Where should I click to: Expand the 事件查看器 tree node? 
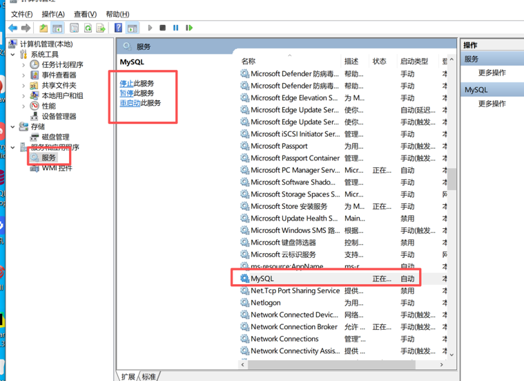coord(23,75)
